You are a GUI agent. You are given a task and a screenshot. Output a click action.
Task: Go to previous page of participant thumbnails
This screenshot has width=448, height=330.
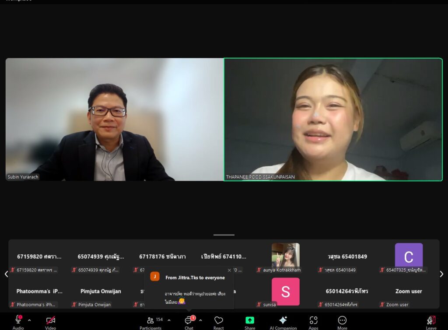(6, 274)
